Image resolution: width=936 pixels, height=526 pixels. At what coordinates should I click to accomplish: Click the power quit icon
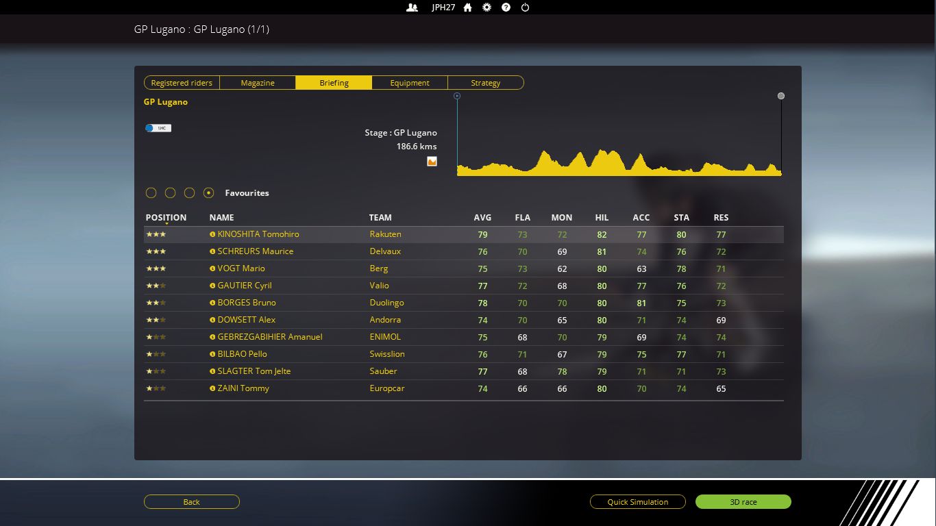tap(525, 8)
